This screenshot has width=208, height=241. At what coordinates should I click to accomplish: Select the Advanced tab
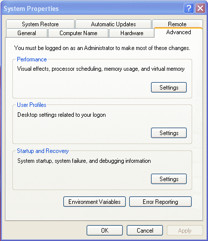(178, 32)
